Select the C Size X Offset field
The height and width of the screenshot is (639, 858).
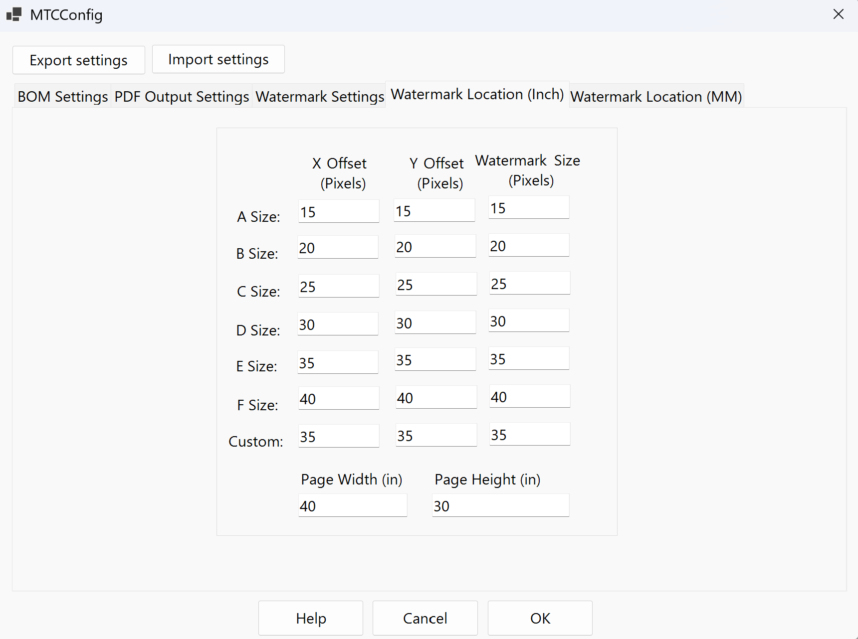[339, 286]
